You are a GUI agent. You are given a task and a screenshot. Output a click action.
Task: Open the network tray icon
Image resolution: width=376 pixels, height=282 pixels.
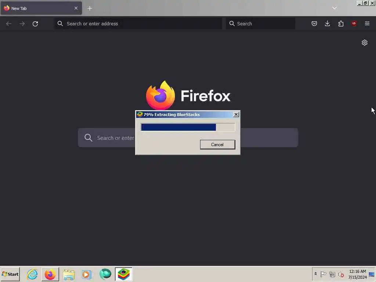(x=332, y=274)
